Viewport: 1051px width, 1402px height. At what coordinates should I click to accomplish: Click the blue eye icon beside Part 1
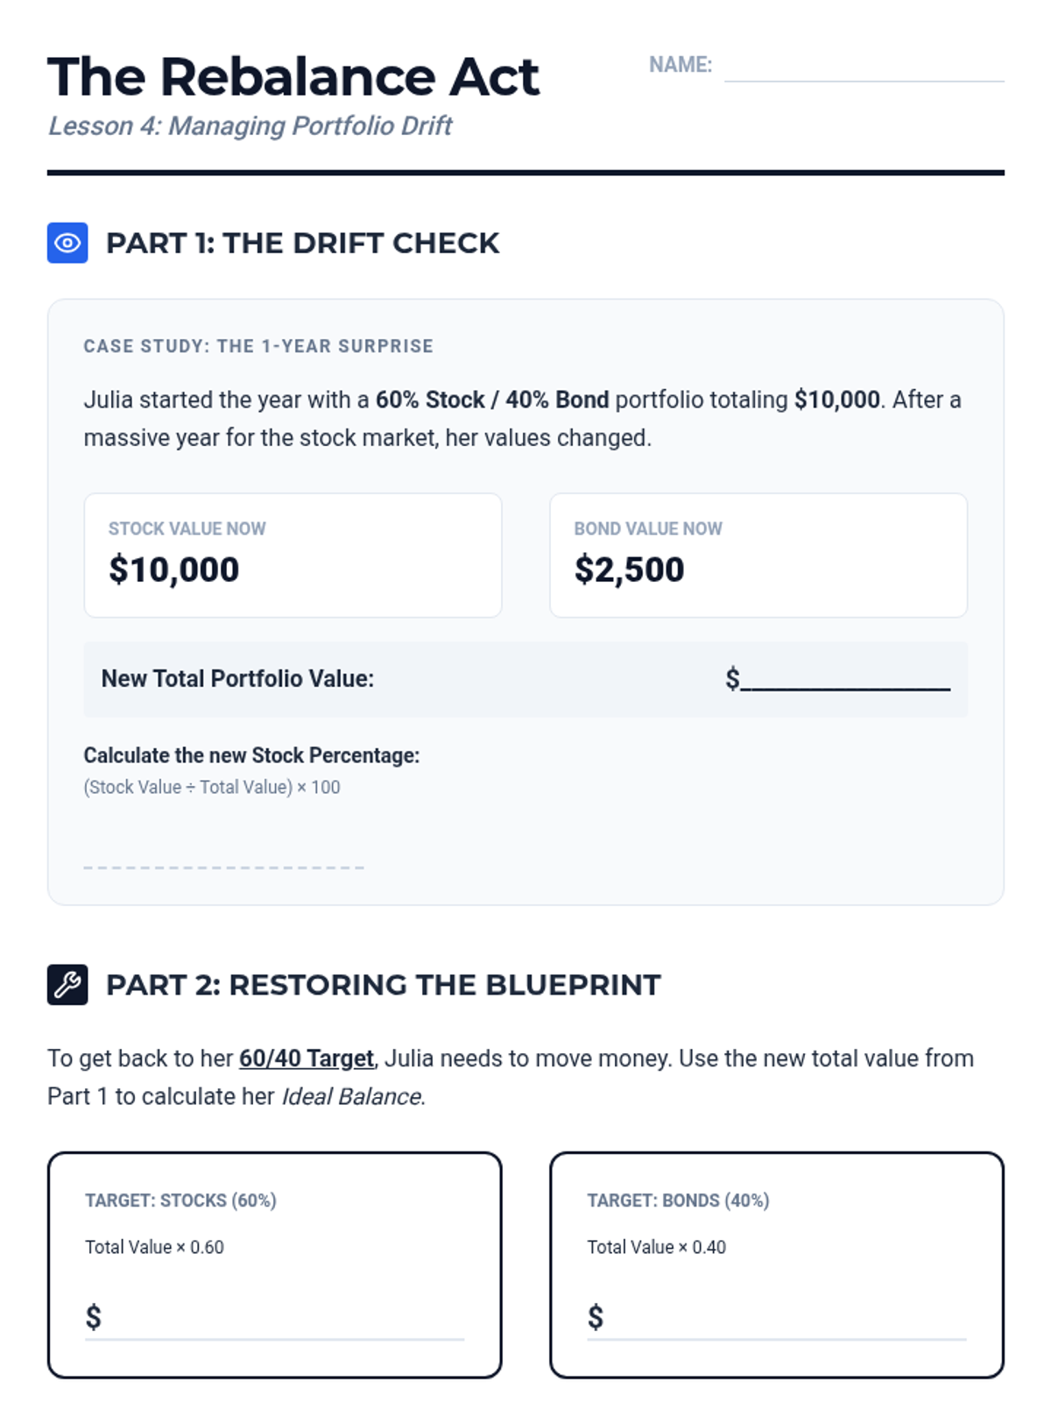[67, 243]
